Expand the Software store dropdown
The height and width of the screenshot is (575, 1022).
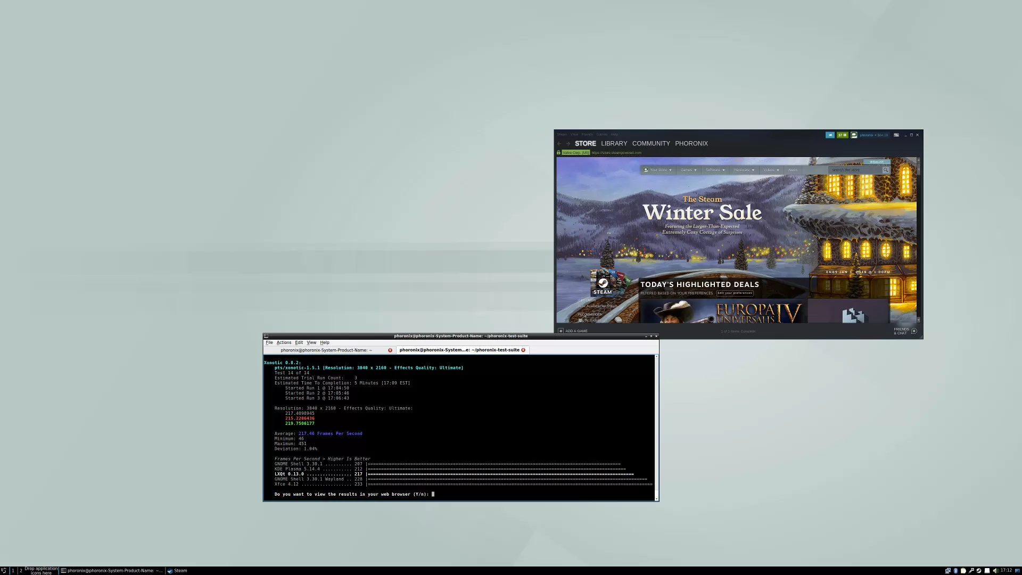click(x=715, y=170)
